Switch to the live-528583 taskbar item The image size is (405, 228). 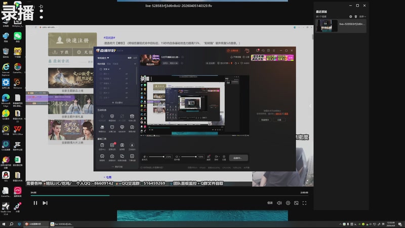click(x=62, y=224)
